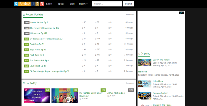Click the RAW badge beside Jinny's Kitchen Ep 7
The width and height of the screenshot is (207, 106).
(x=27, y=23)
